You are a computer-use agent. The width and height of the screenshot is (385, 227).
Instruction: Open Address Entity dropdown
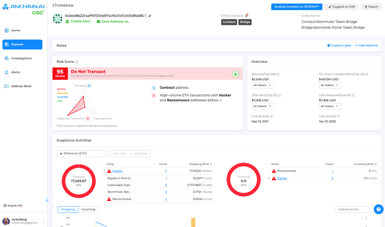coord(355,209)
